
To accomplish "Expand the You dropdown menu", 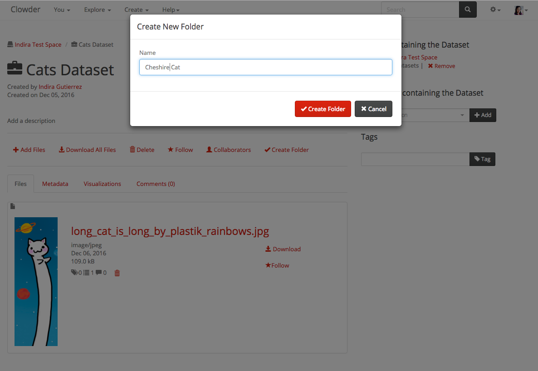I will click(62, 10).
